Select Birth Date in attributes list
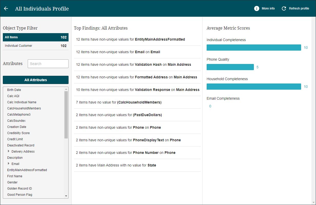The image size is (316, 205). [14, 90]
